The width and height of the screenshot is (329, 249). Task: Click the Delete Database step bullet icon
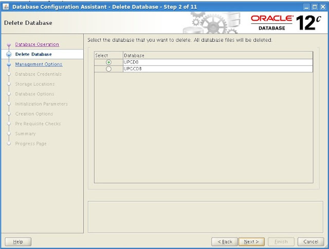[9, 54]
